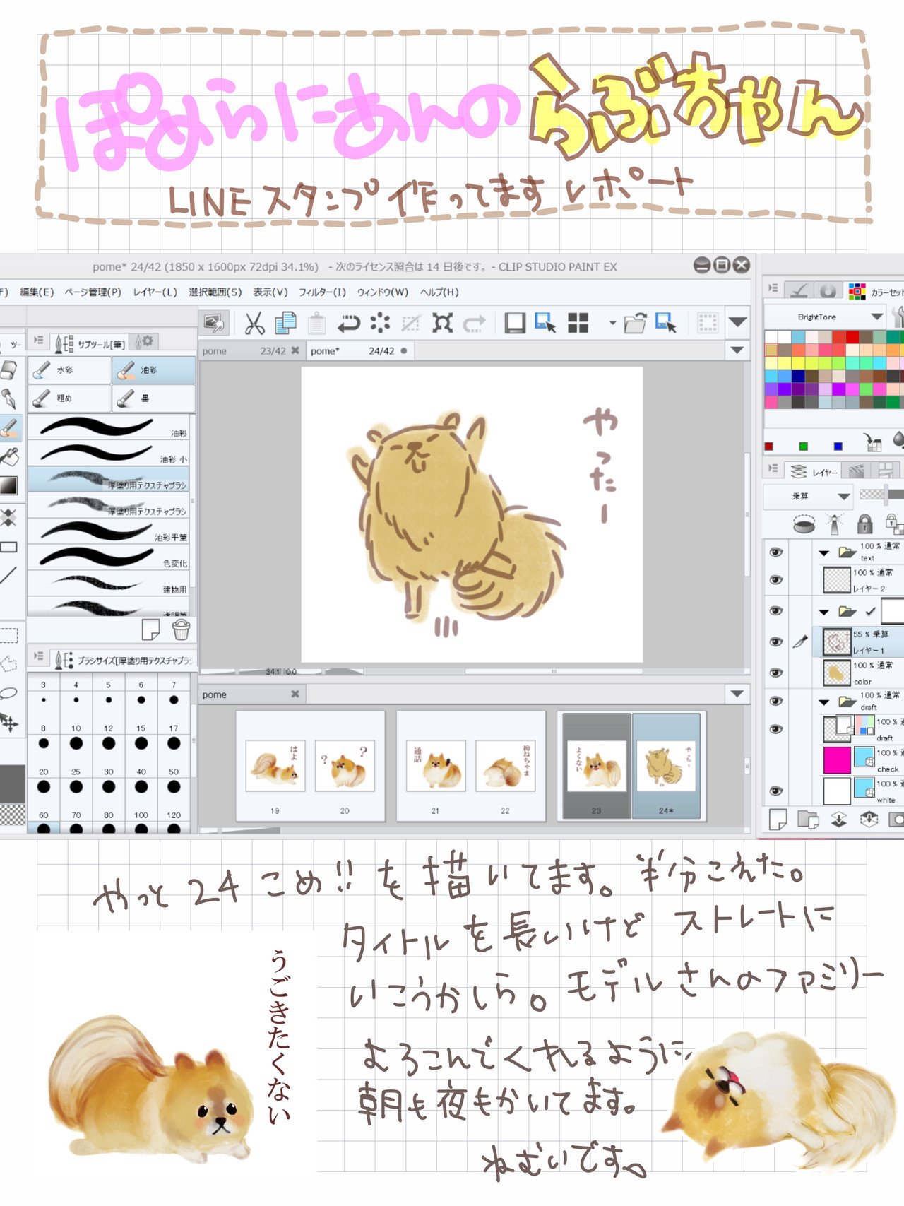Open the 編集(E) menu

point(37,292)
